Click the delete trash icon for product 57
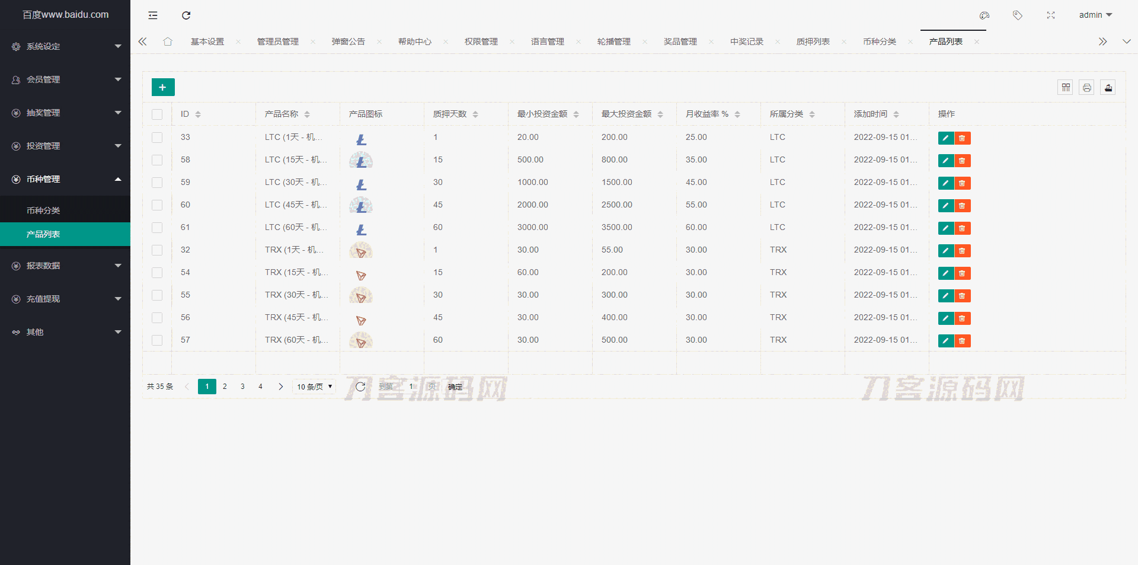Image resolution: width=1138 pixels, height=565 pixels. click(963, 341)
